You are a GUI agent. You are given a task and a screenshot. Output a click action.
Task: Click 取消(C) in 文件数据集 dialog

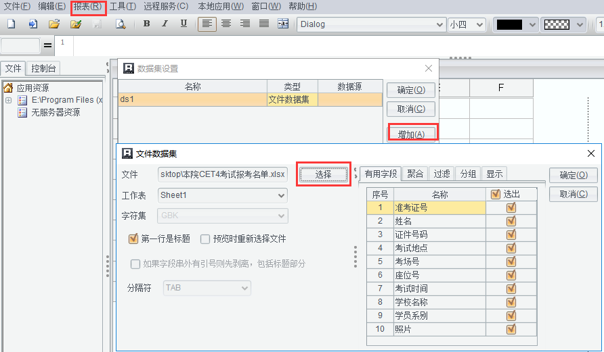574,194
